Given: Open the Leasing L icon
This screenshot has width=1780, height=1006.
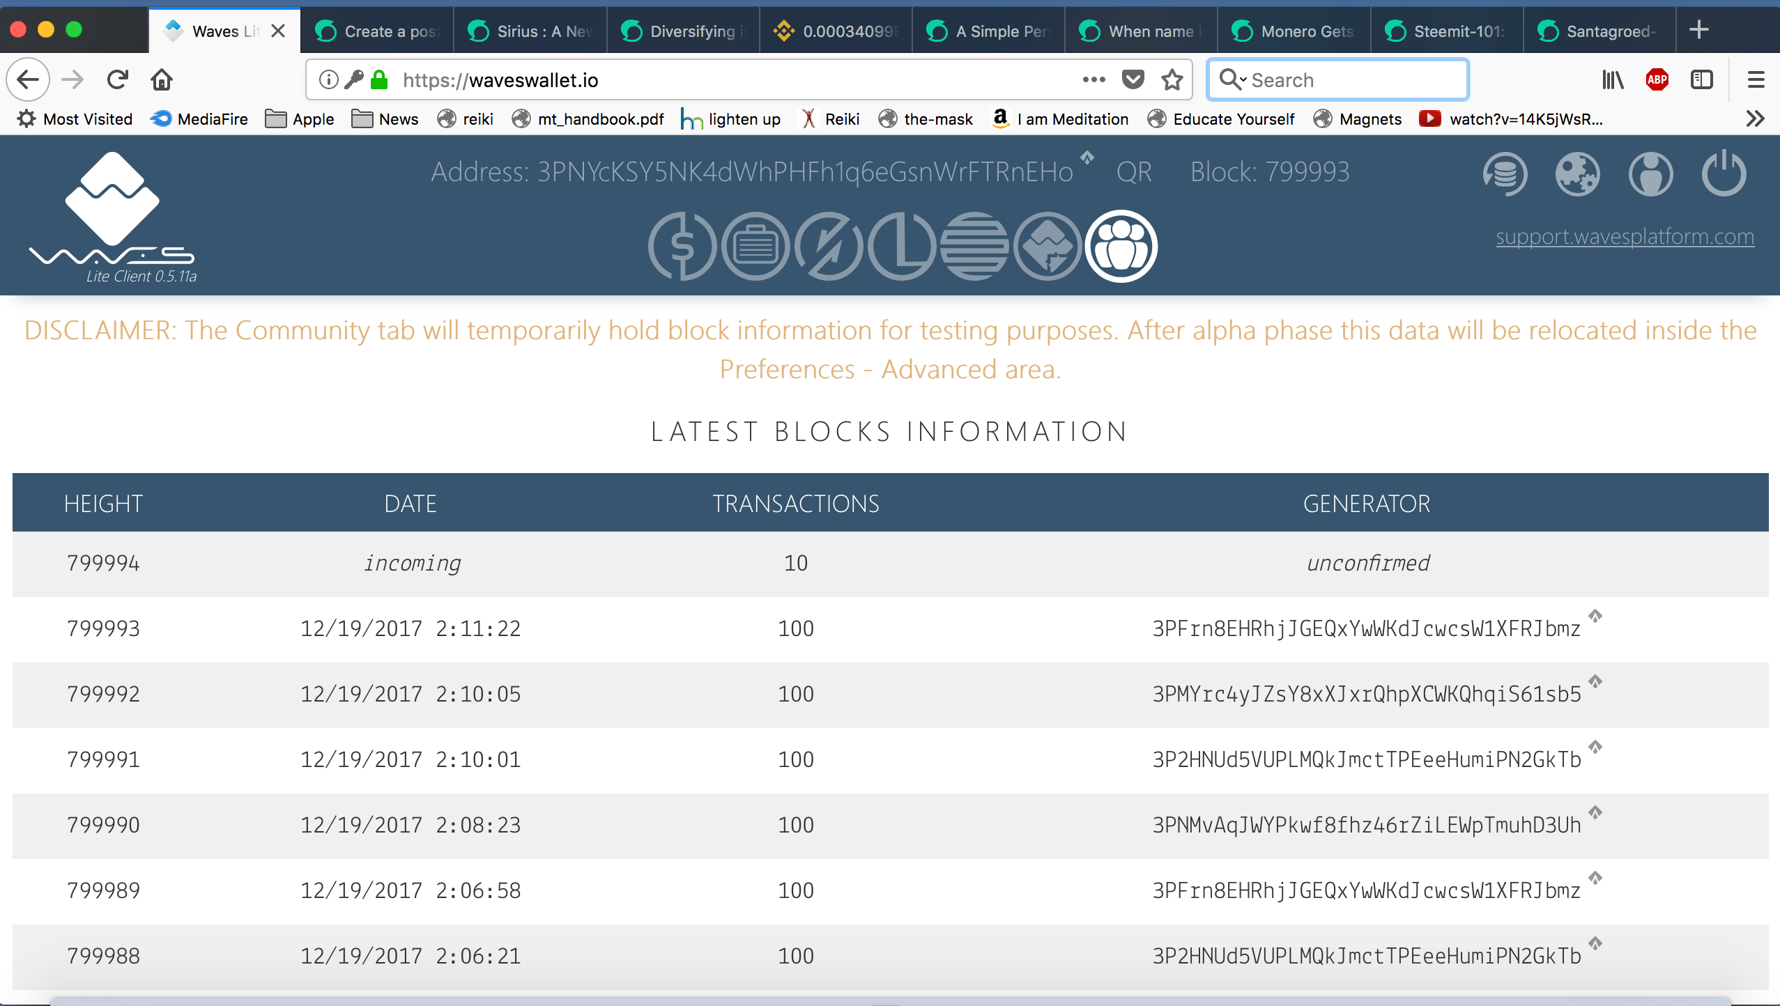Looking at the screenshot, I should (902, 246).
